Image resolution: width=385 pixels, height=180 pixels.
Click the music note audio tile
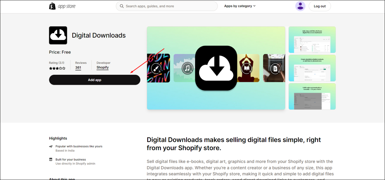tap(184, 68)
